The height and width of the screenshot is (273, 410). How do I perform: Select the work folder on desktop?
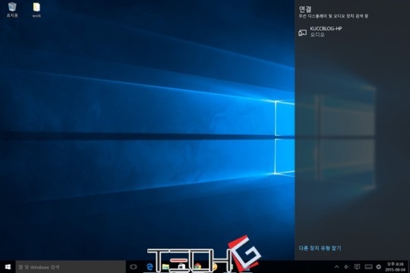click(x=36, y=10)
